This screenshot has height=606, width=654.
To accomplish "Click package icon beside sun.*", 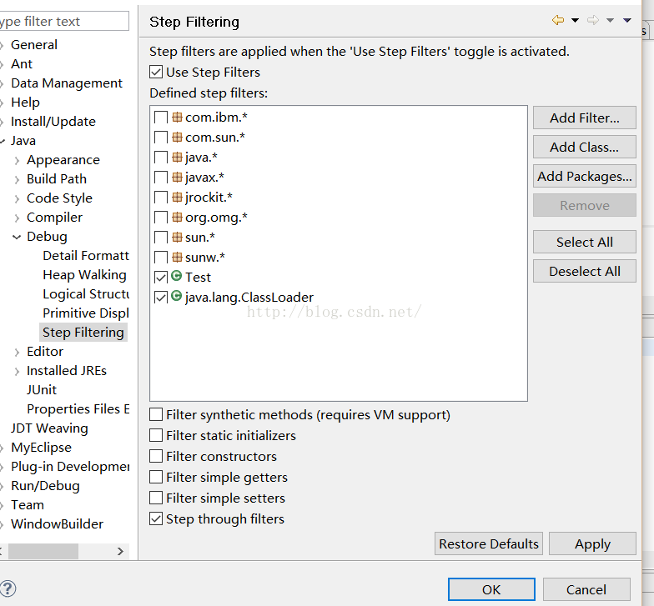I will (x=177, y=237).
